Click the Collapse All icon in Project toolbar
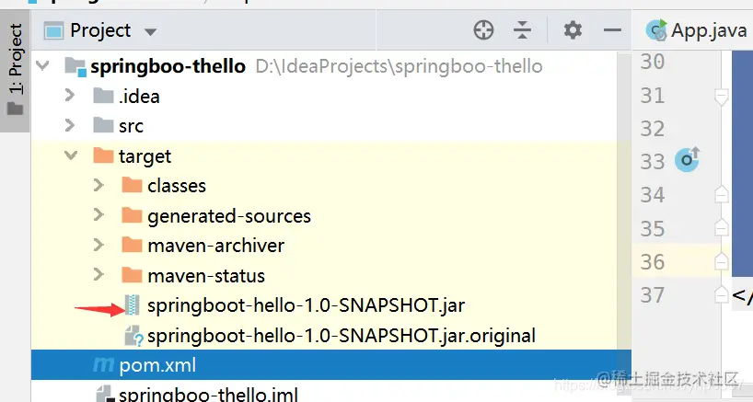753x402 pixels. coord(522,30)
